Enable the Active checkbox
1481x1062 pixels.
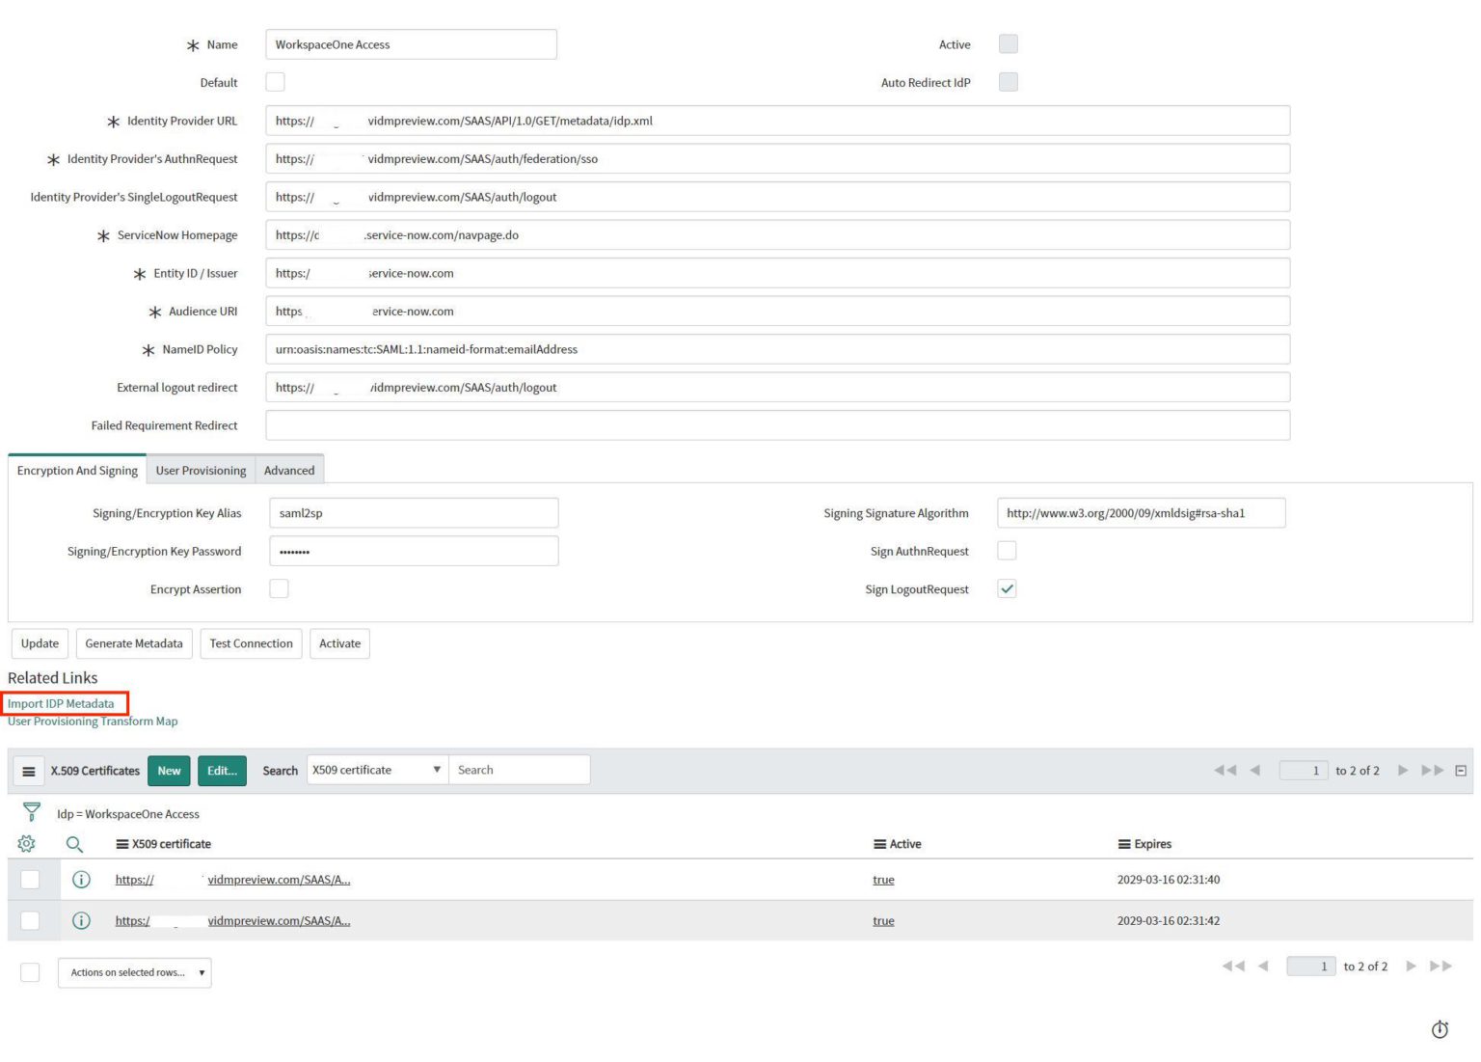[1008, 43]
